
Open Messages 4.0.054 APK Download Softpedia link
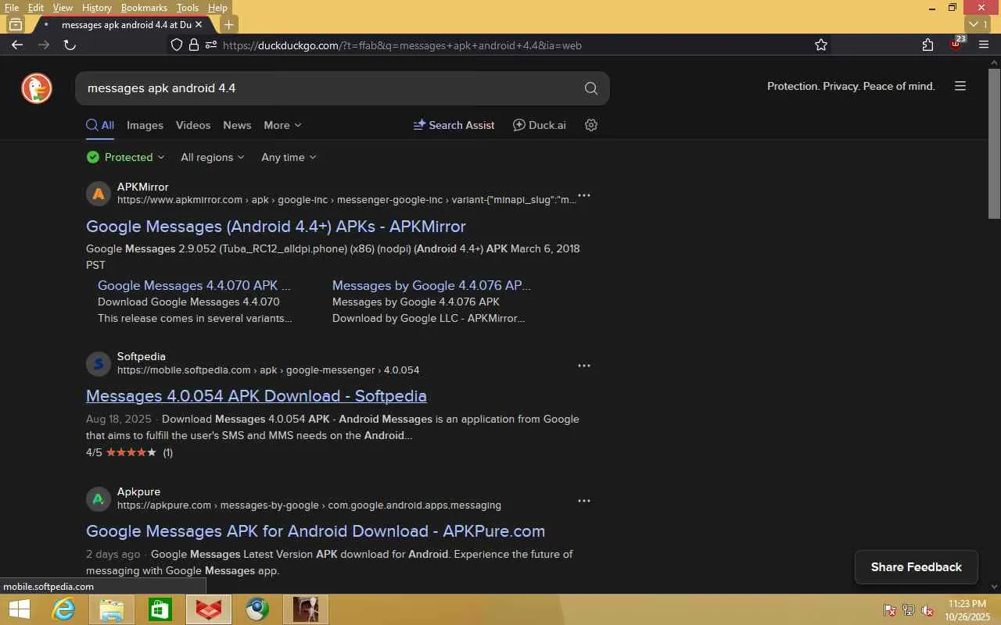pos(257,396)
